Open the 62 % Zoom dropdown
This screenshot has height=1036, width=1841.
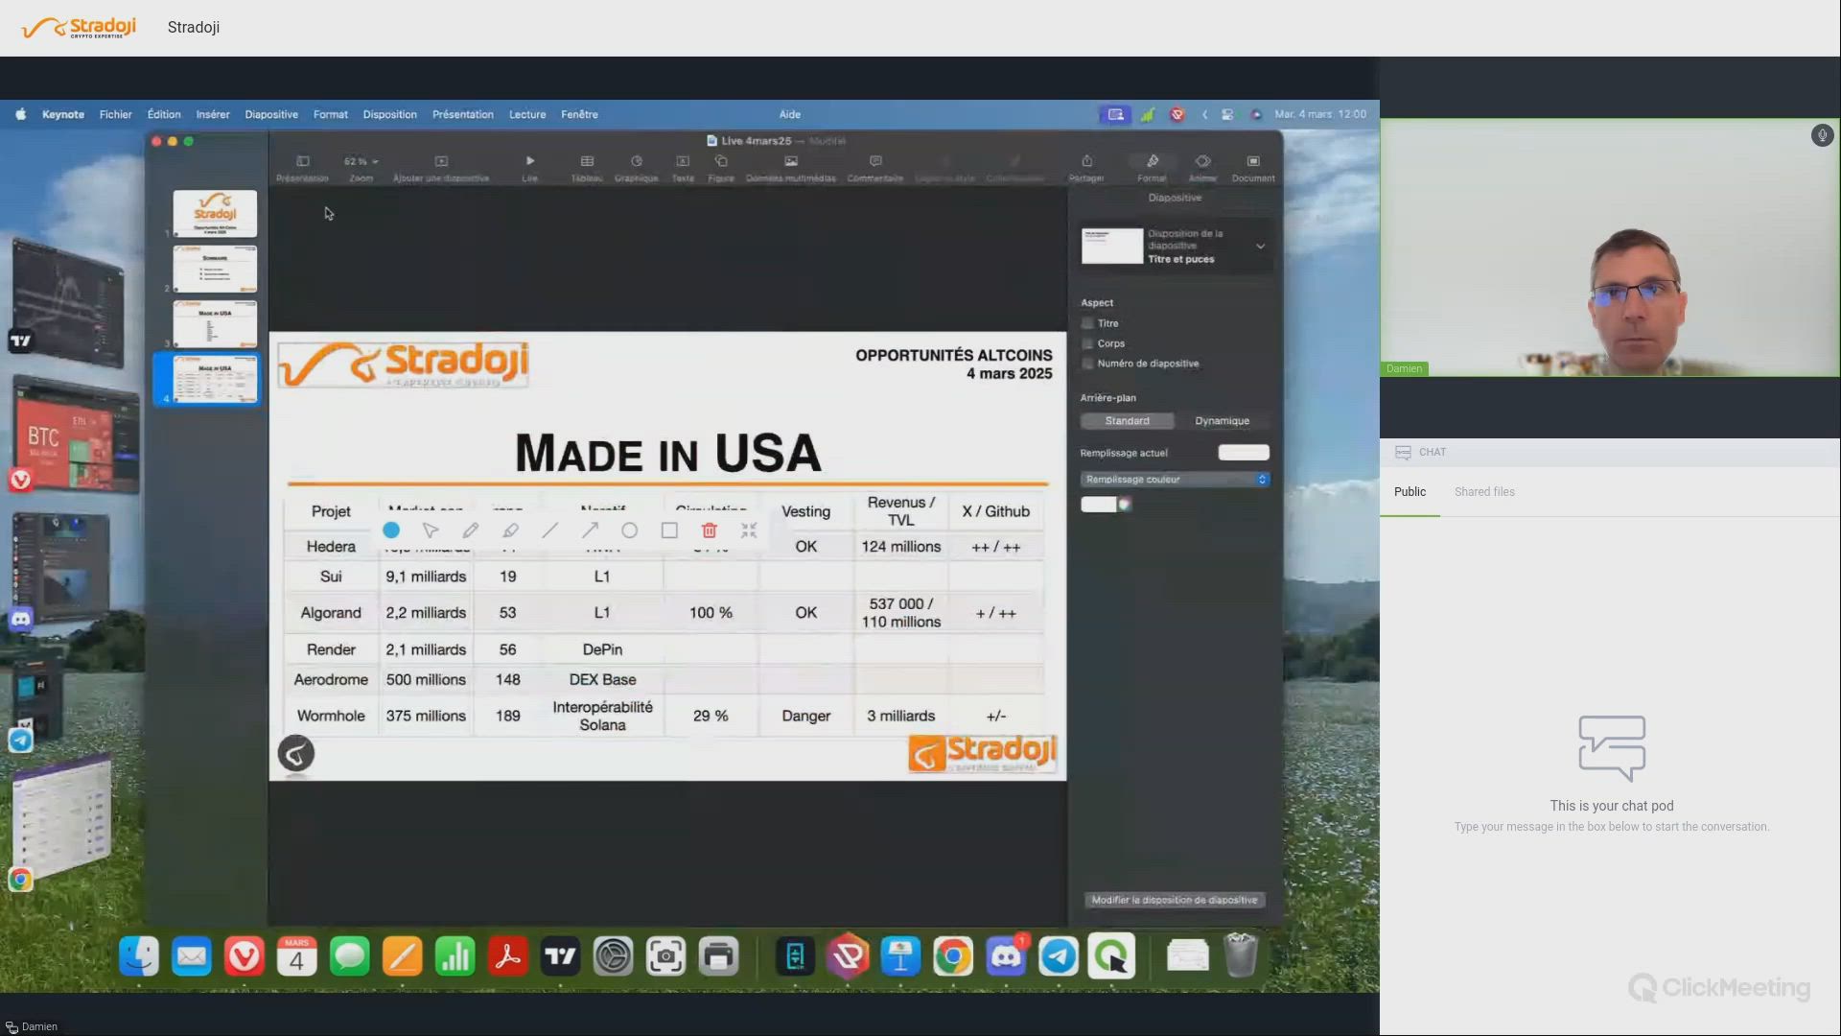click(x=361, y=162)
